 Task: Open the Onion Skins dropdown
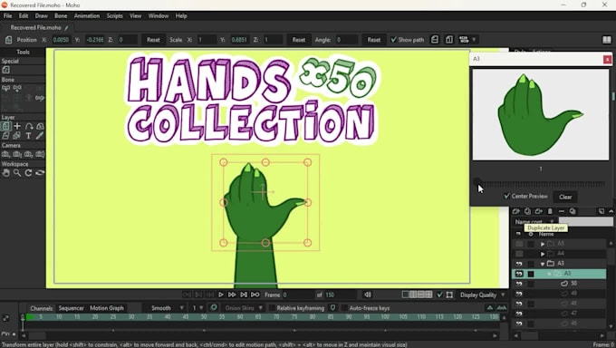point(243,308)
